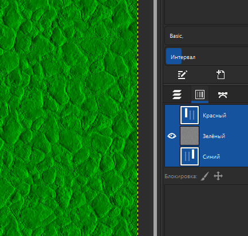Select the Красный channel name
This screenshot has height=236, width=248.
[214, 115]
